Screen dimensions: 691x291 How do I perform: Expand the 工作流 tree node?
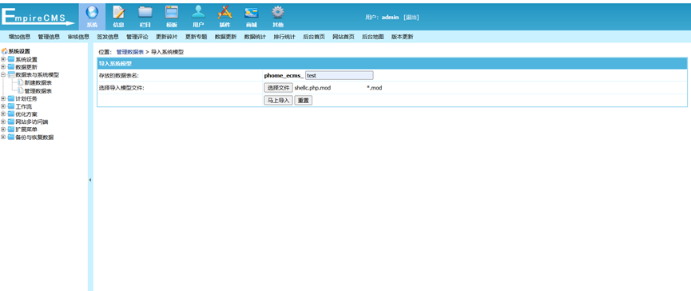(x=3, y=106)
